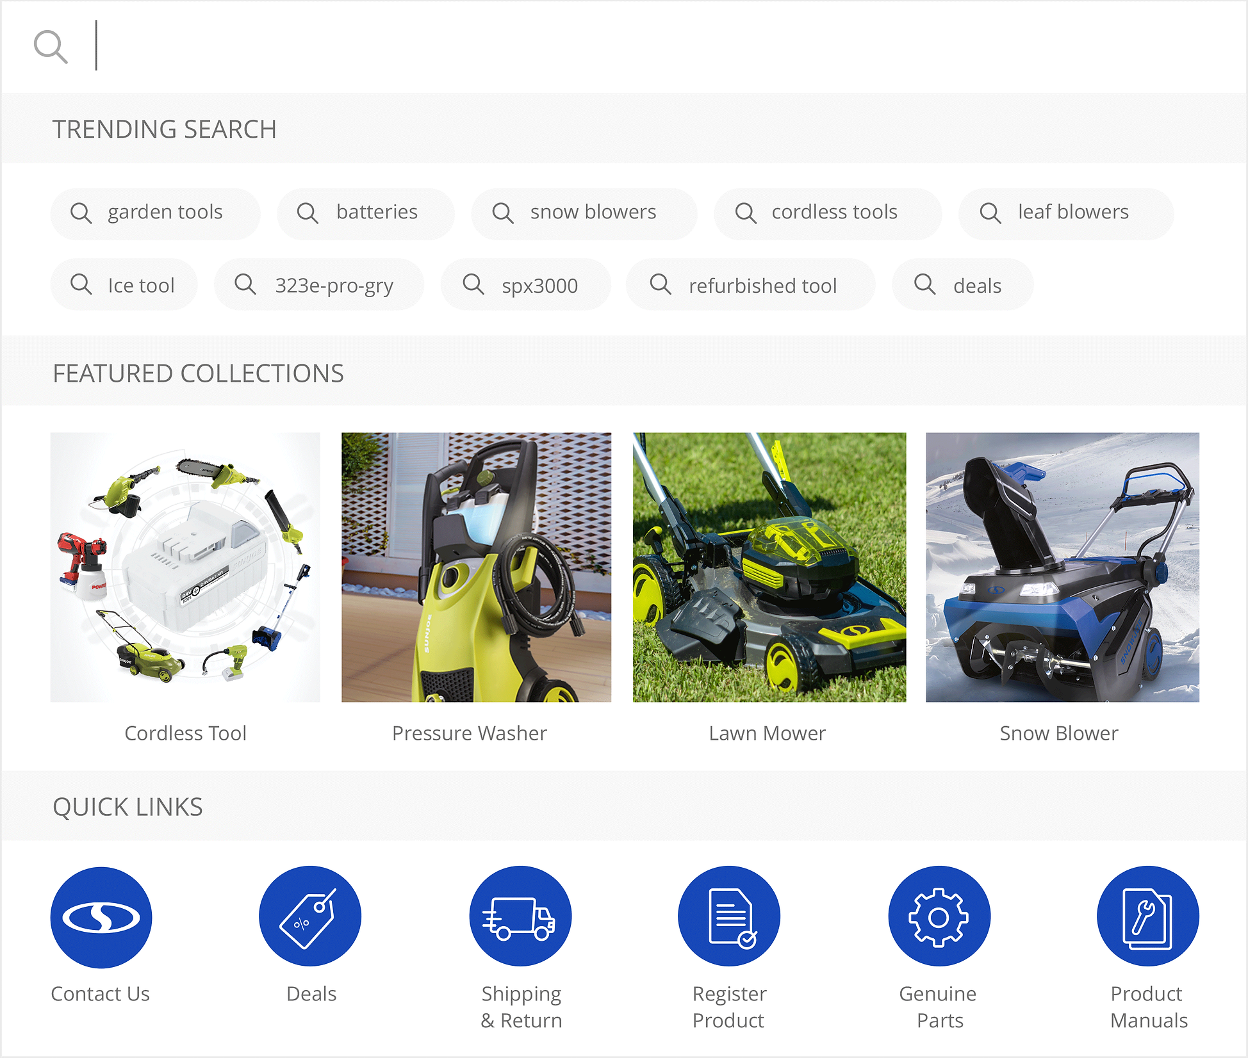This screenshot has width=1248, height=1058.
Task: Click the Genuine Parts text label
Action: point(939,1007)
